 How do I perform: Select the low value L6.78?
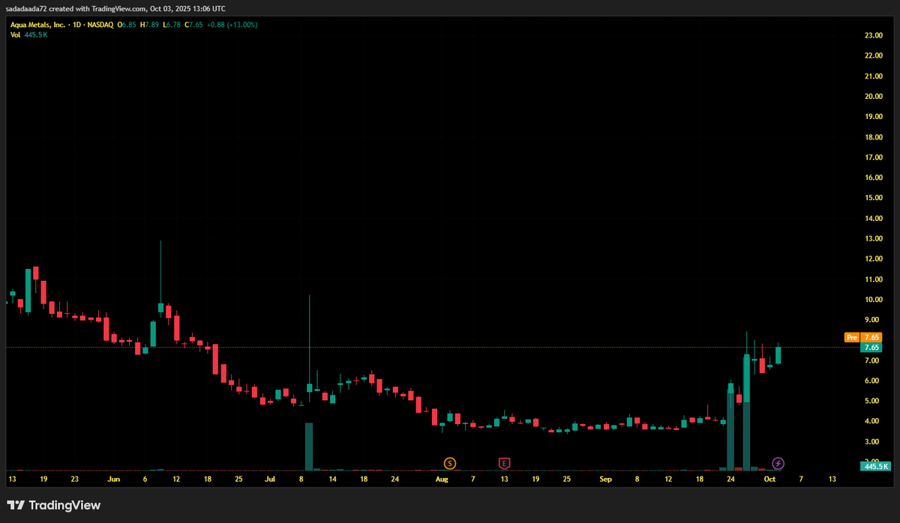(x=172, y=25)
